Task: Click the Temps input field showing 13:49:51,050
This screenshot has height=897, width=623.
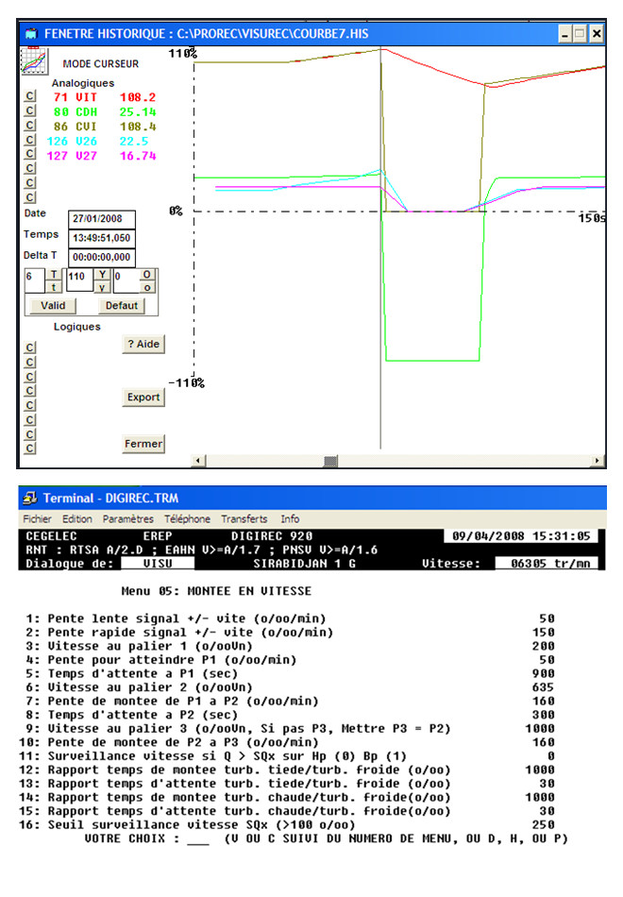Action: tap(101, 237)
